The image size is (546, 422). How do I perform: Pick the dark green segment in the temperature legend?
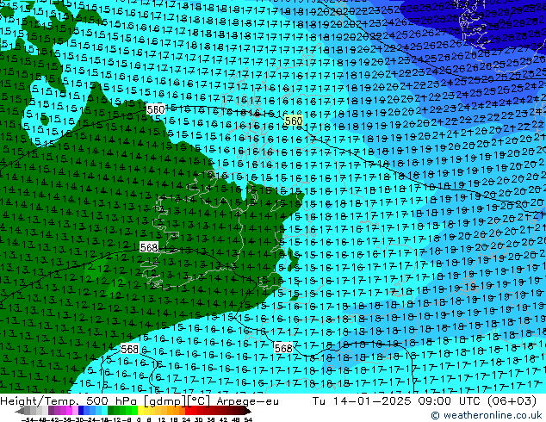pos(111,411)
